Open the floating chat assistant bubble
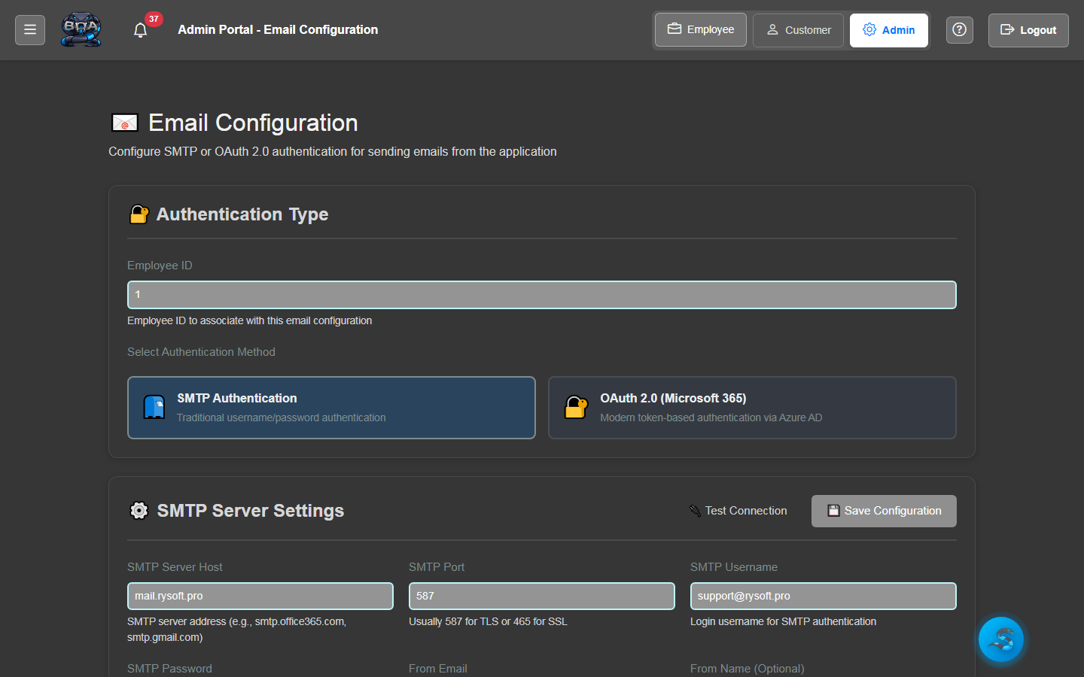The width and height of the screenshot is (1084, 677). coord(1000,639)
